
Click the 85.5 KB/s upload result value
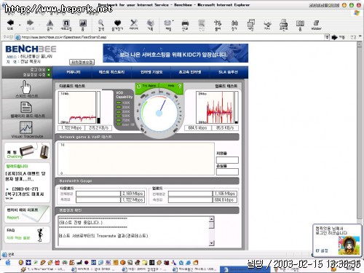click(x=225, y=127)
